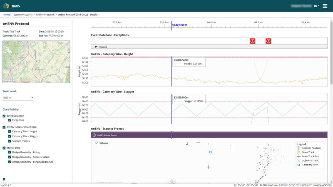This screenshot has width=333, height=187.
Task: Disable Design Geometry - Superelevation checkbox
Action: point(10,157)
